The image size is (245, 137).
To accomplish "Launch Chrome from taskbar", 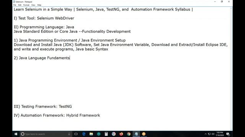I will 129,134.
